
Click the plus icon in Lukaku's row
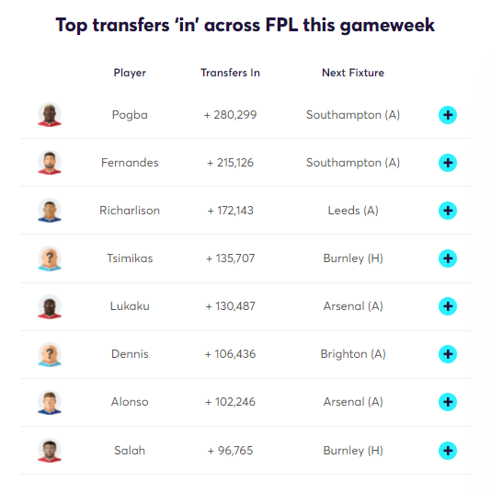(x=448, y=306)
